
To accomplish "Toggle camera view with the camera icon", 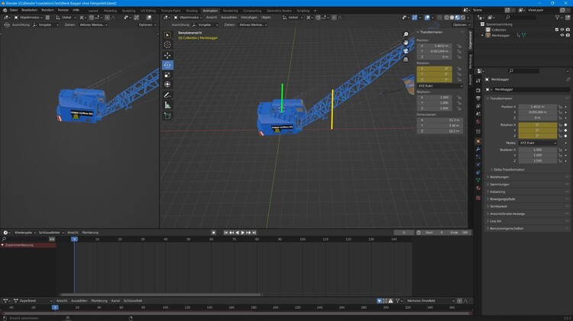I will pos(406,51).
